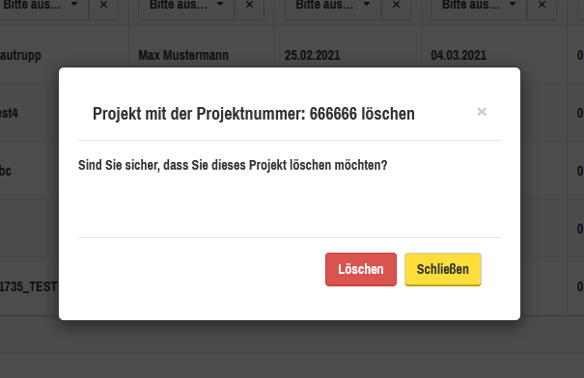Select the Max Mustermann cell in the table
This screenshot has width=584, height=378.
(183, 55)
